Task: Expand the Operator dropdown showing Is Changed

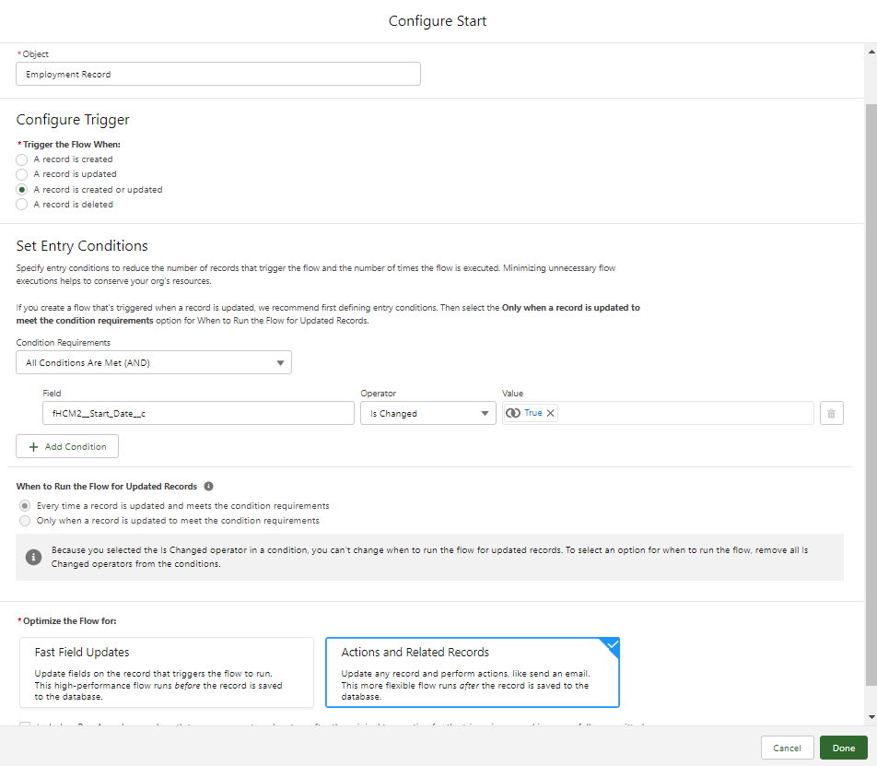Action: coord(428,413)
